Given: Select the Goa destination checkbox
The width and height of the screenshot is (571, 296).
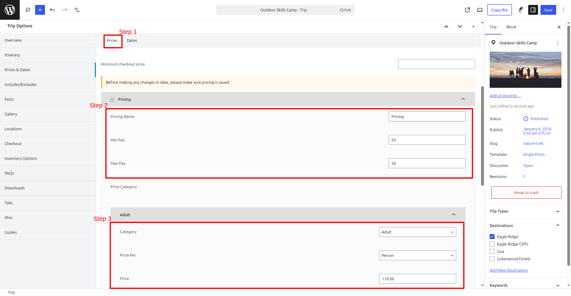Looking at the screenshot, I should 492,251.
